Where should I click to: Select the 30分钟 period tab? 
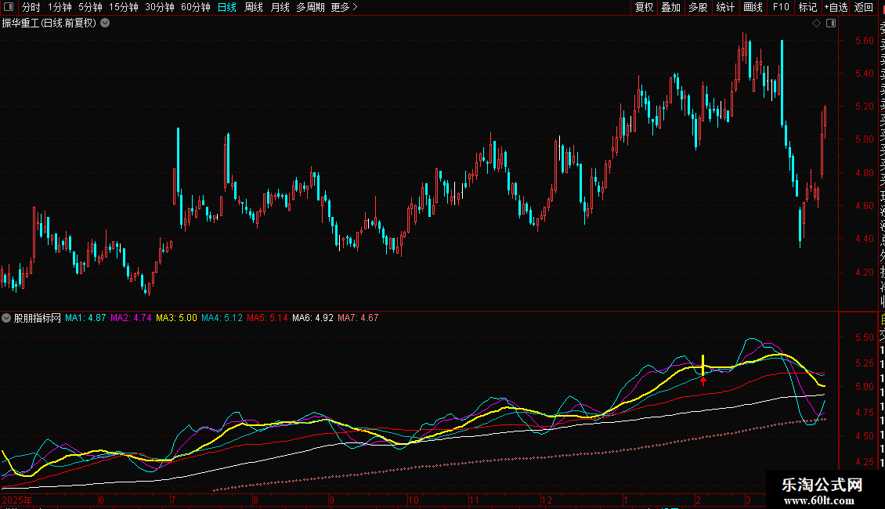click(160, 7)
